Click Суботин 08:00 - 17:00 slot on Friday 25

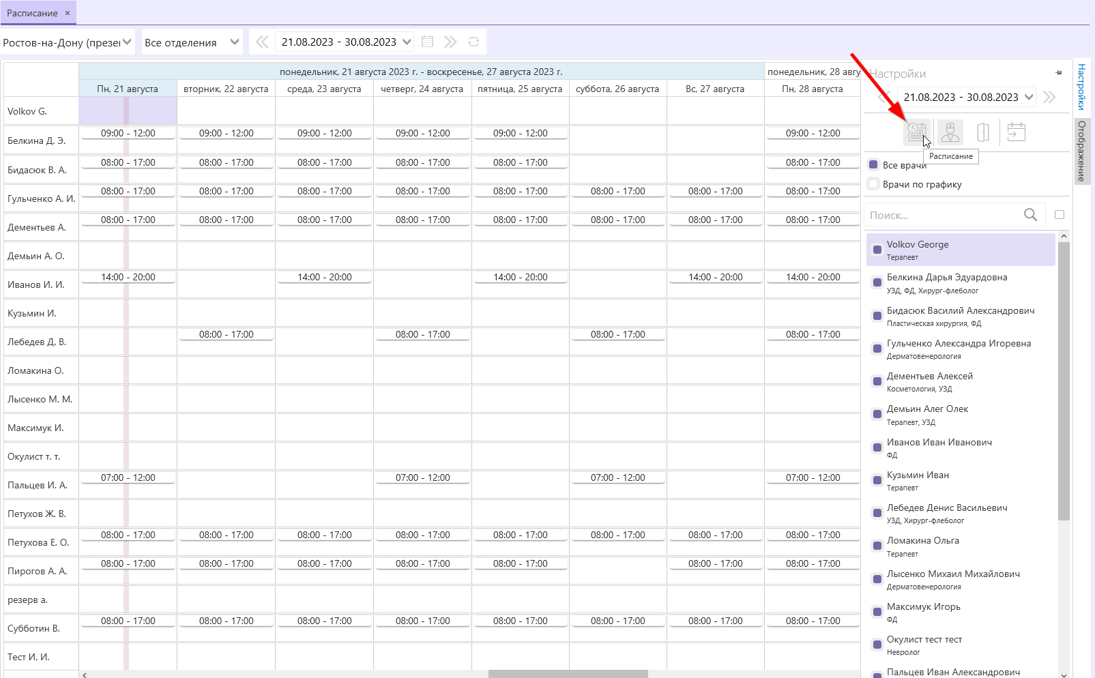(521, 621)
